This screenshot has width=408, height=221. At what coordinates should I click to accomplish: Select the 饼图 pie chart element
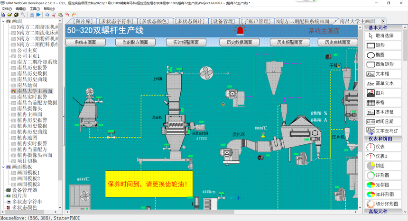(x=383, y=166)
